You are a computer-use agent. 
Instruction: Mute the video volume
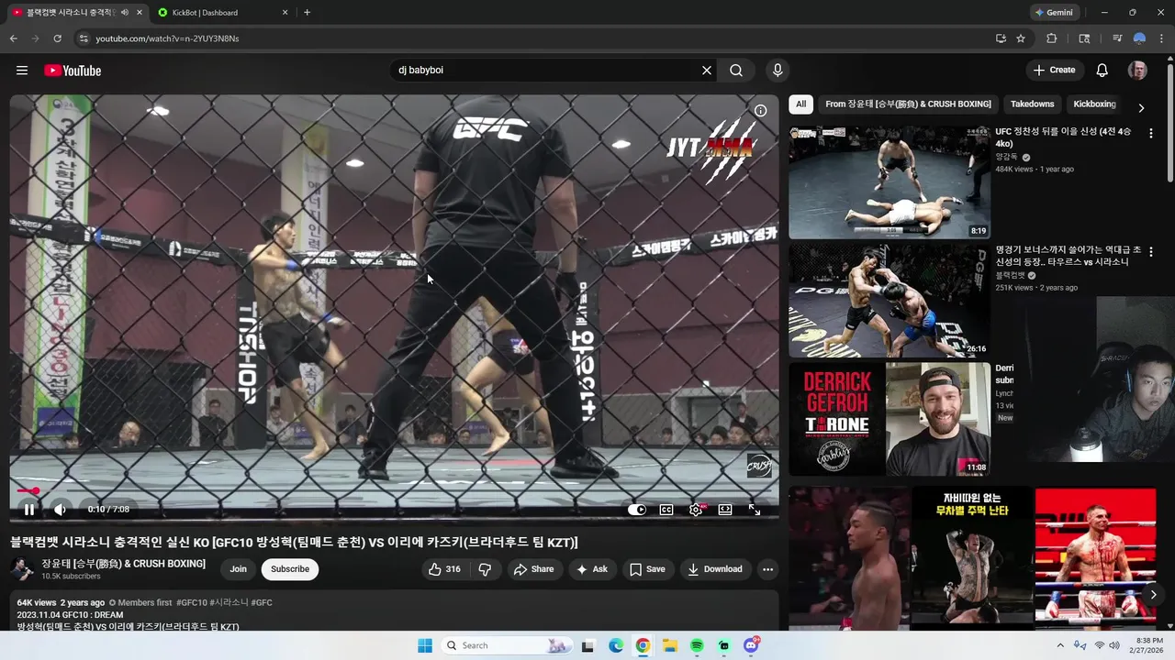pyautogui.click(x=60, y=510)
